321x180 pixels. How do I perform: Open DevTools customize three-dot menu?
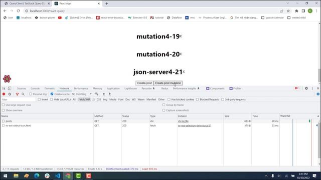(312, 88)
